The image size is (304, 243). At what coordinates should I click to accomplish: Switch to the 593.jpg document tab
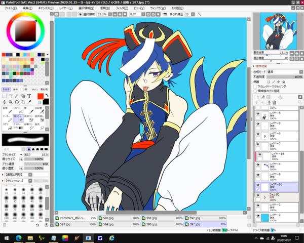pos(75,224)
